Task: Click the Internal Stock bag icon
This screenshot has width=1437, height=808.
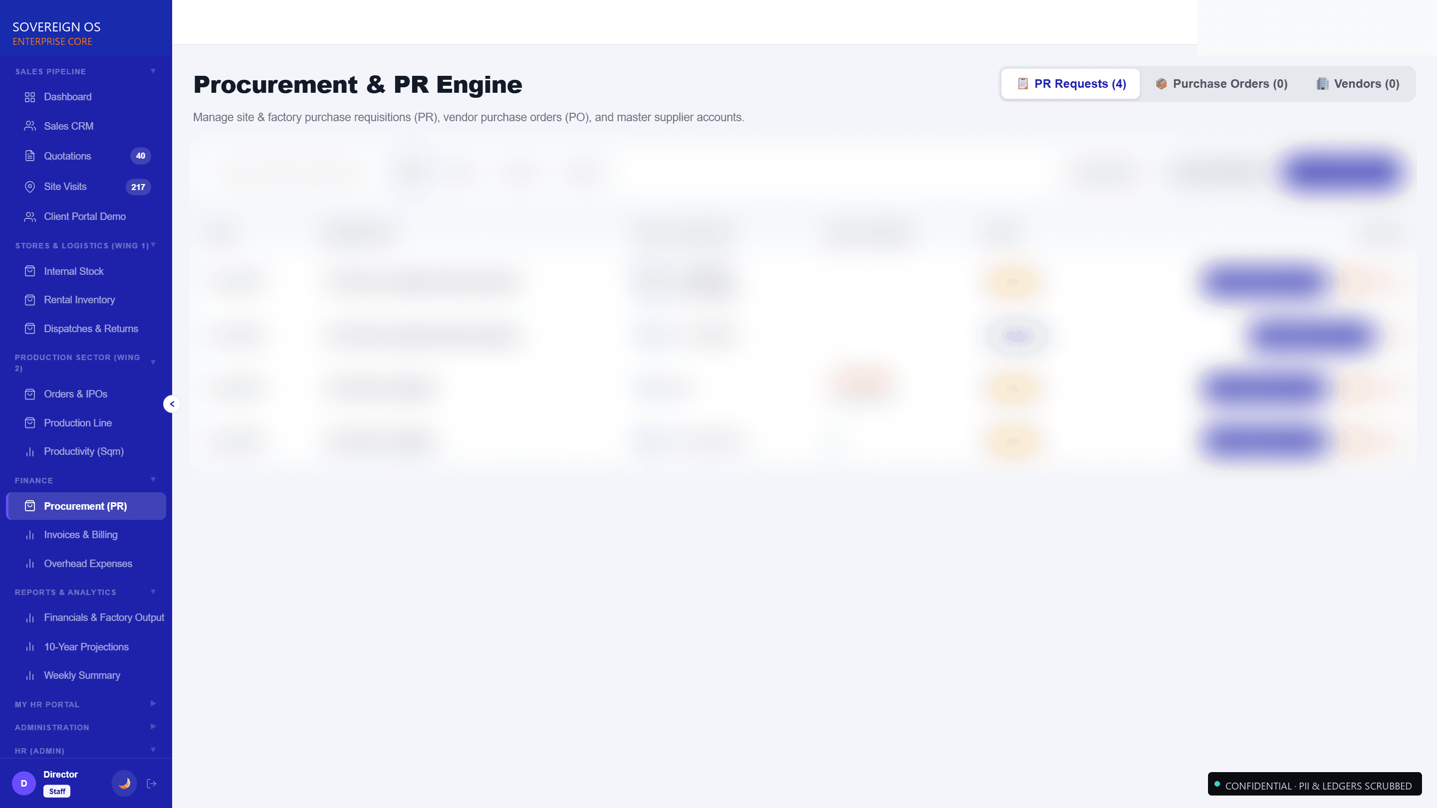Action: click(30, 271)
